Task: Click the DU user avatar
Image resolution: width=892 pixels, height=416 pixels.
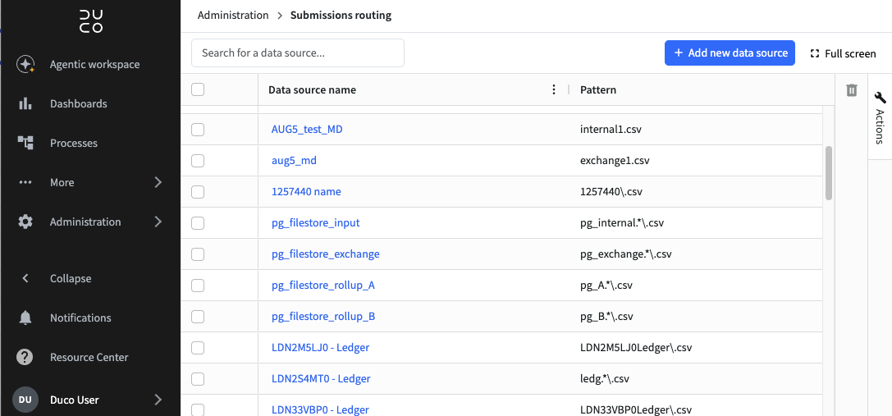Action: click(25, 400)
